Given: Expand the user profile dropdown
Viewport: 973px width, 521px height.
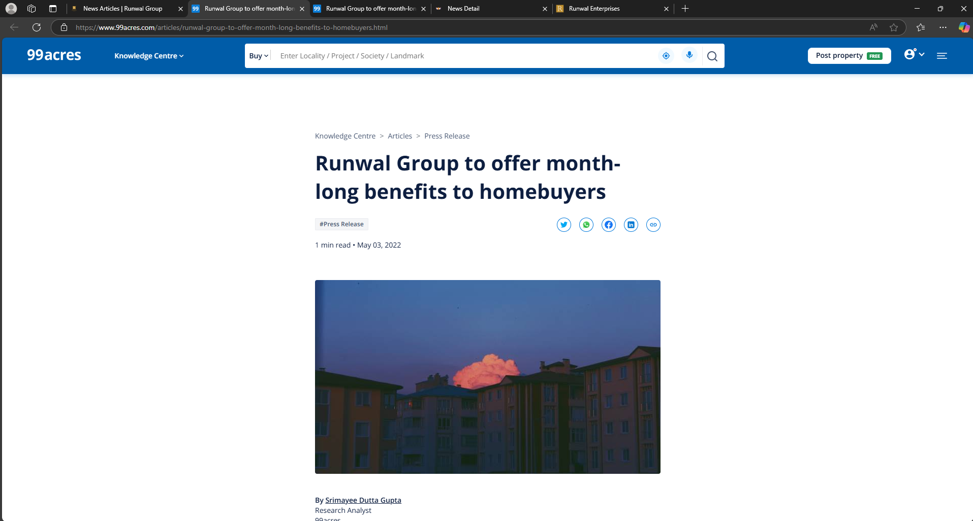Looking at the screenshot, I should point(914,54).
